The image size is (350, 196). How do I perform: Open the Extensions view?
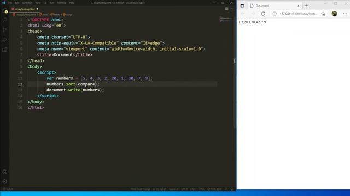click(x=5, y=50)
